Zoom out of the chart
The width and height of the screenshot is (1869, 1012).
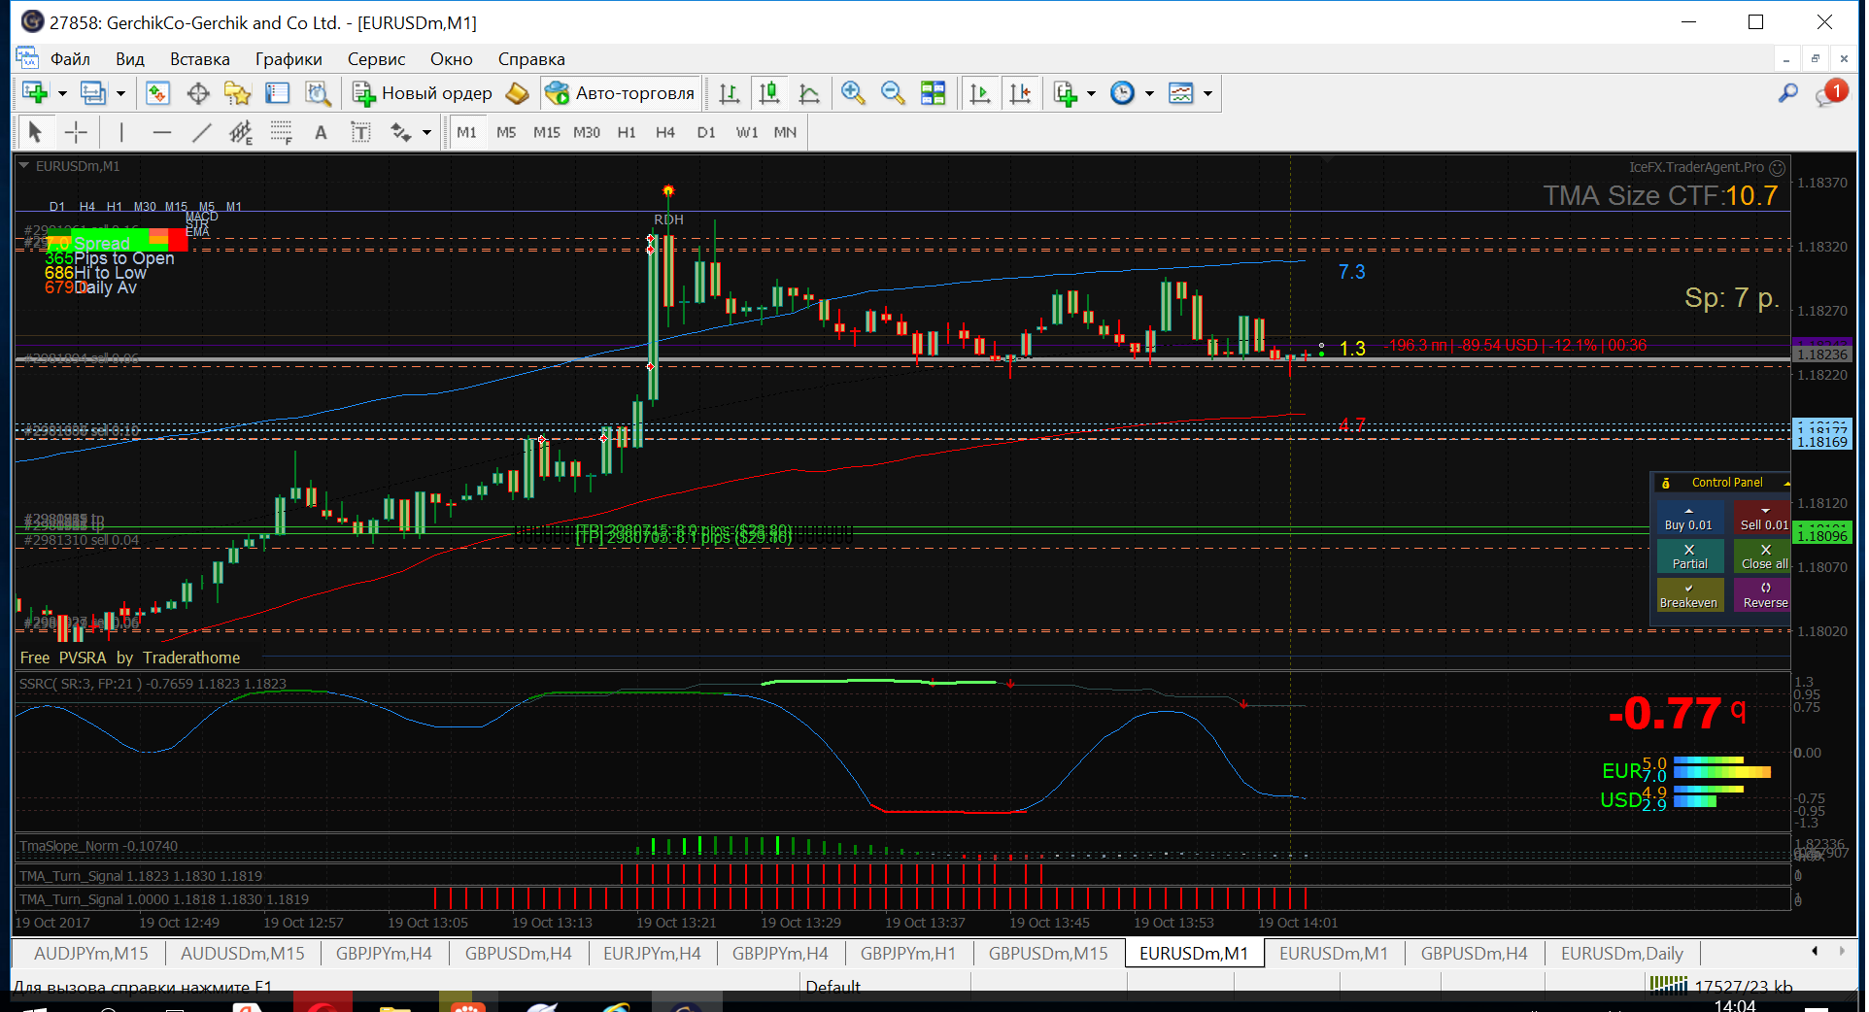click(x=893, y=93)
